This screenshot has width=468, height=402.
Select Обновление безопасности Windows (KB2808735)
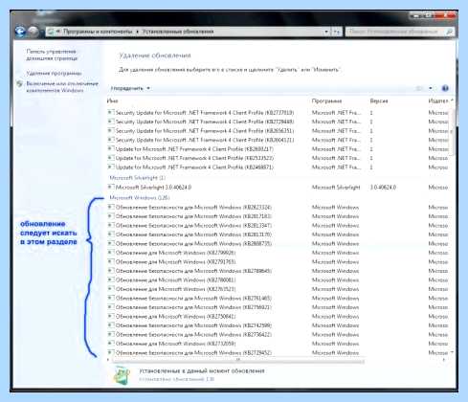coord(193,243)
